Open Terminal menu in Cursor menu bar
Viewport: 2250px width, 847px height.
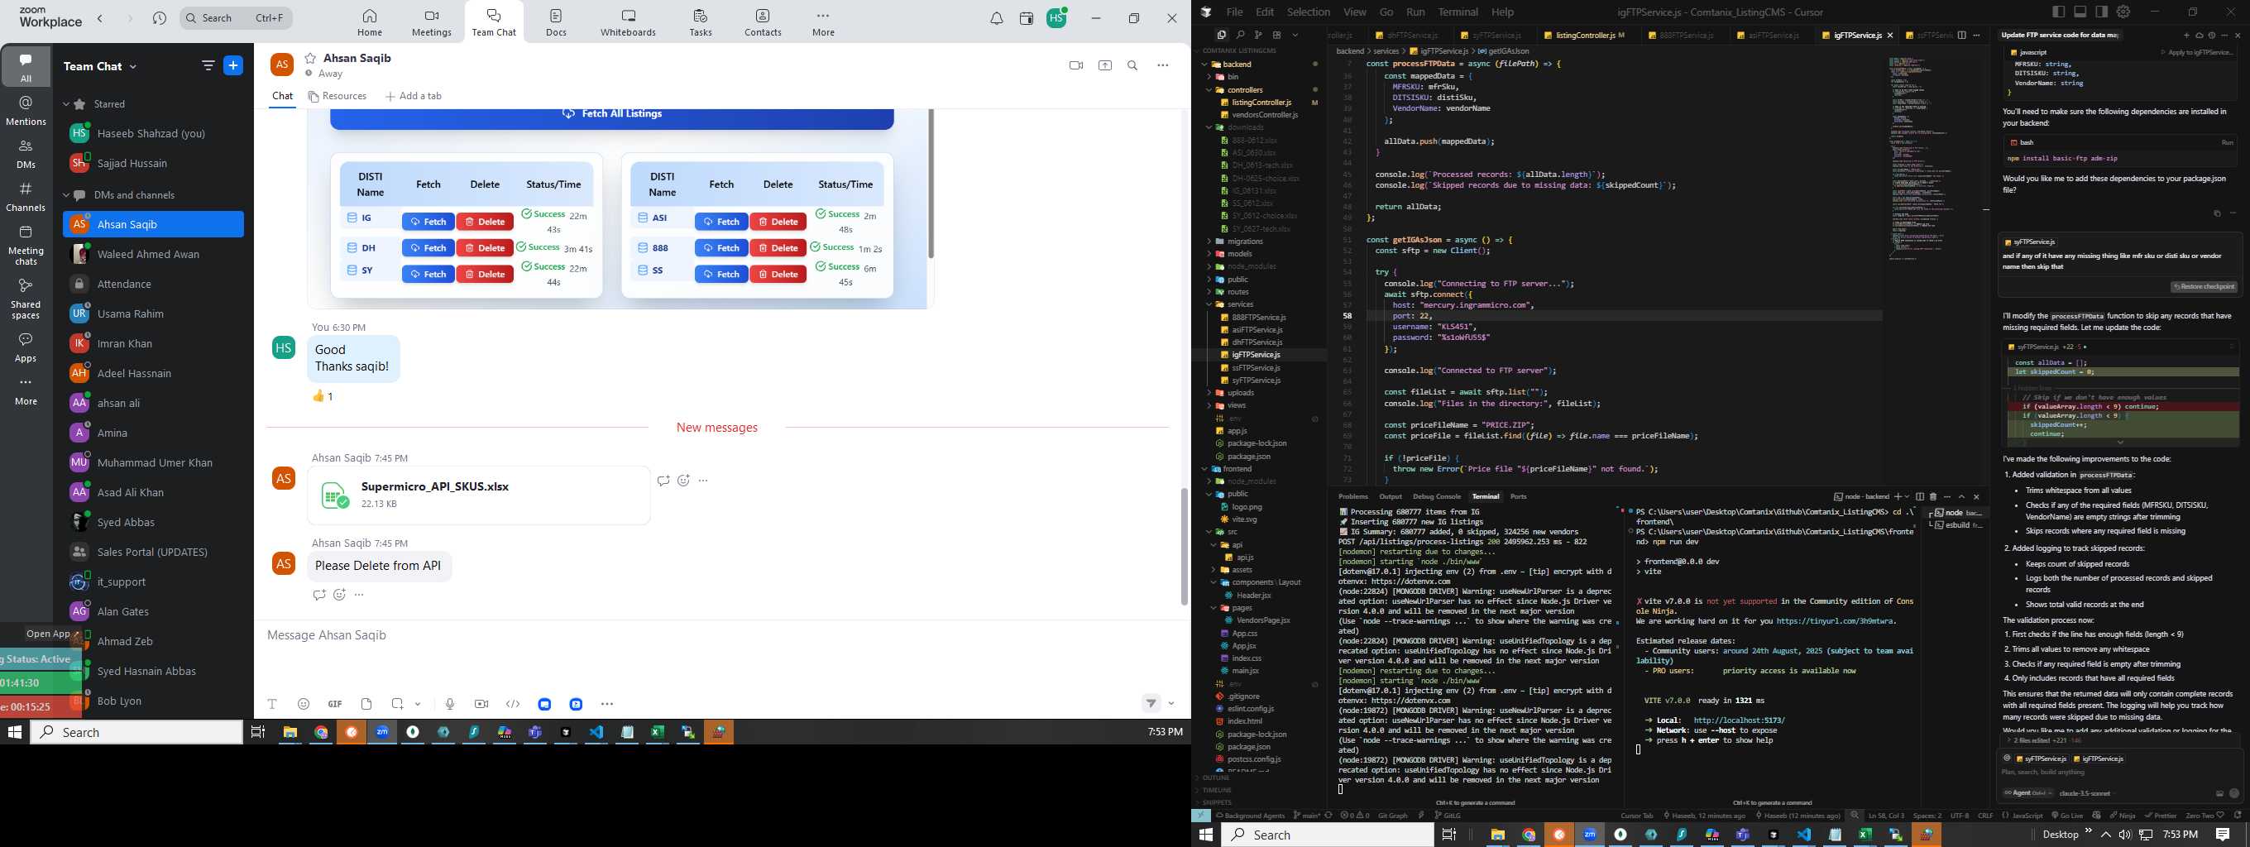(x=1458, y=12)
